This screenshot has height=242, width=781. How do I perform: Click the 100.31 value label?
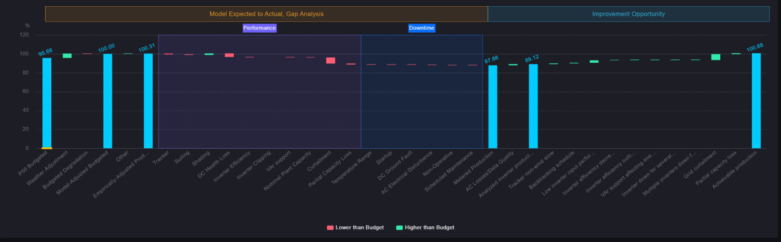tap(147, 48)
